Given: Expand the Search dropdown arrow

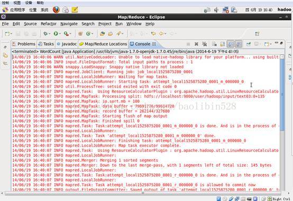Looking at the screenshot, I should (x=123, y=34).
